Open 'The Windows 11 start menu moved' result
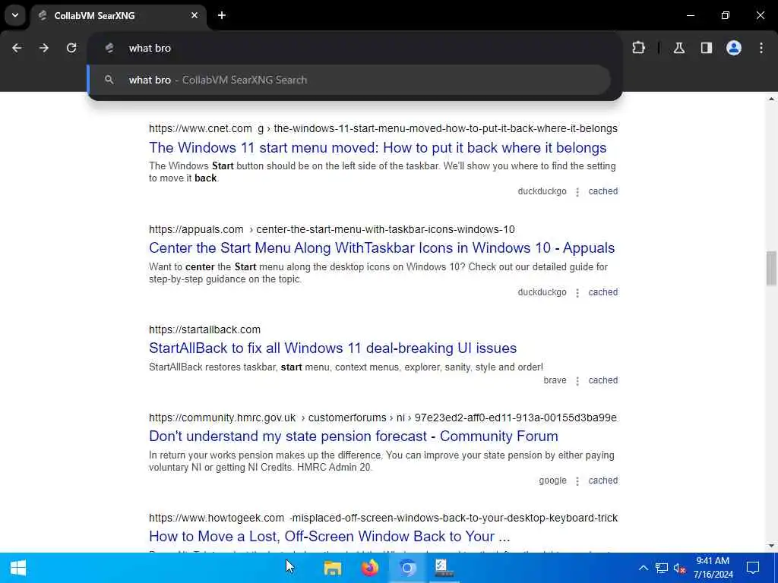Screen dimensions: 778x583 (378, 148)
